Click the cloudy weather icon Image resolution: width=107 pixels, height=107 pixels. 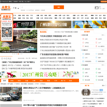(97, 8)
